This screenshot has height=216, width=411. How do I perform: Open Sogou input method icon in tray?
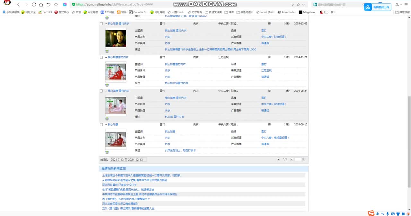(371, 213)
